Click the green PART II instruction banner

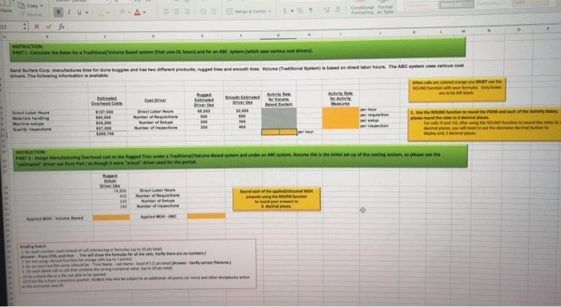tap(240, 158)
